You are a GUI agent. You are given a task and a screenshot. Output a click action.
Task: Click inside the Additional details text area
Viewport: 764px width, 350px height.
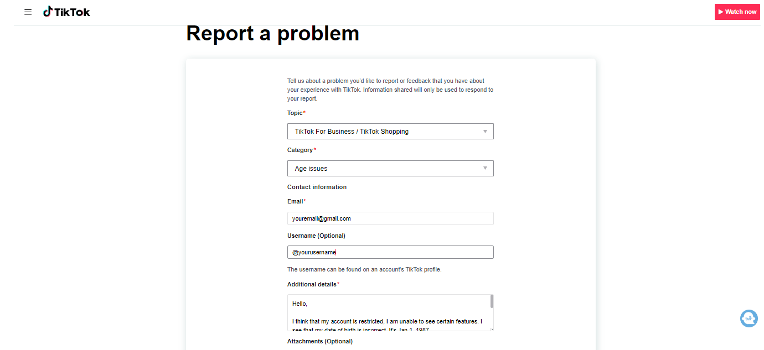tap(388, 312)
